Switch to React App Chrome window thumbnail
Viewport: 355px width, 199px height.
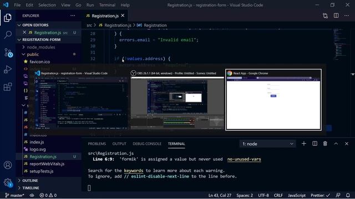[x=273, y=99]
